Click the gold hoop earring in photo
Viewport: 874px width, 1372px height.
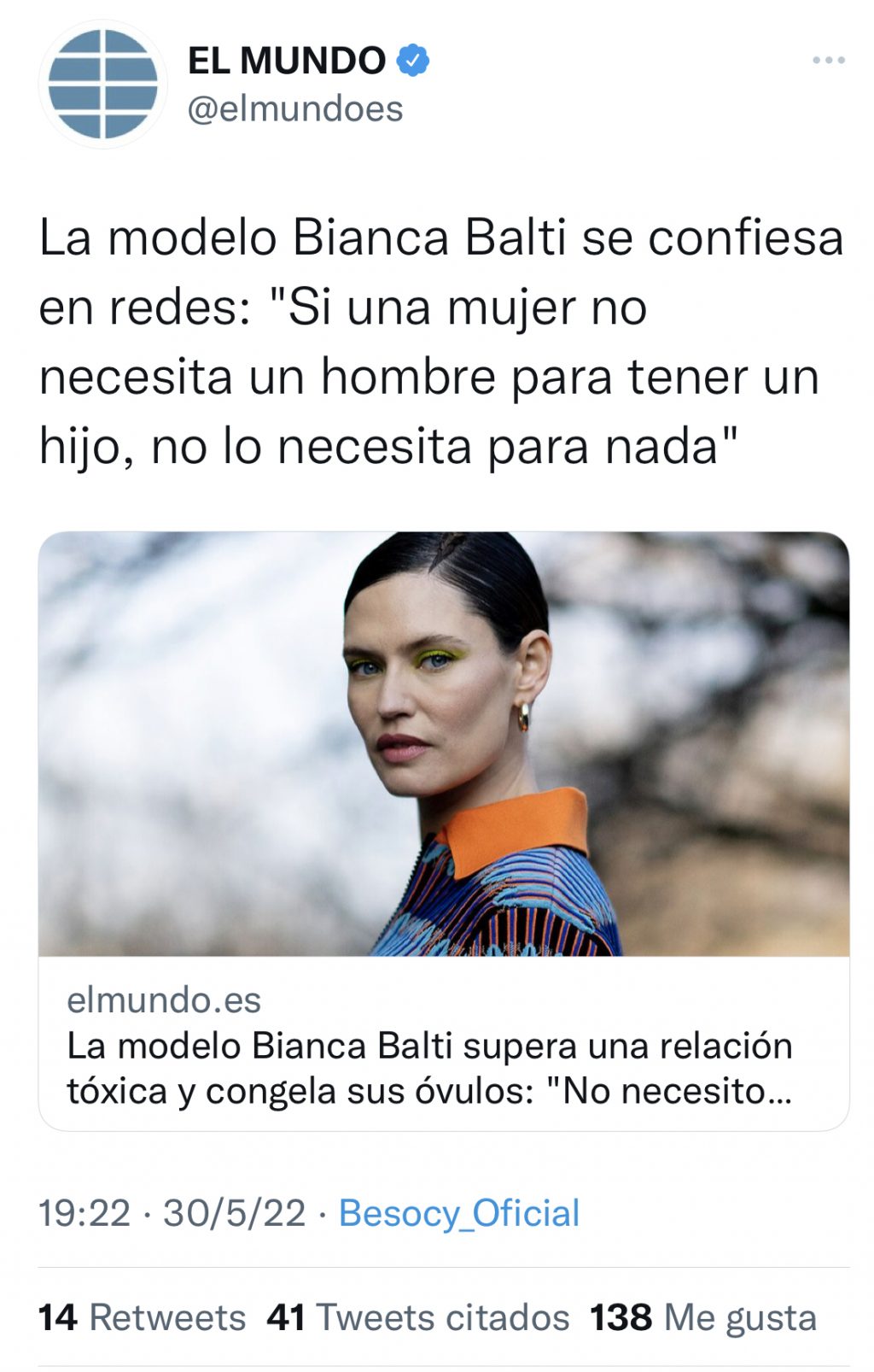tap(523, 716)
